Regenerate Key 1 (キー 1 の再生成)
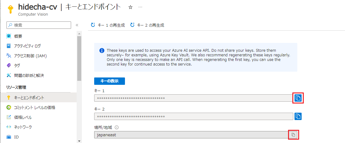Viewport: 345px width, 143px height. pos(108,25)
